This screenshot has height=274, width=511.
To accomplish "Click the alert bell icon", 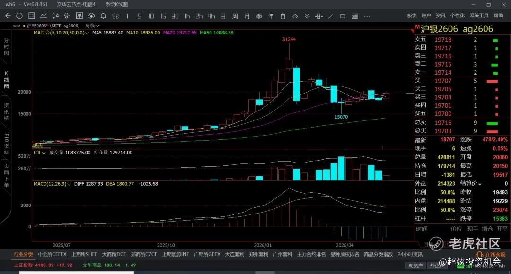I will pyautogui.click(x=103, y=16).
